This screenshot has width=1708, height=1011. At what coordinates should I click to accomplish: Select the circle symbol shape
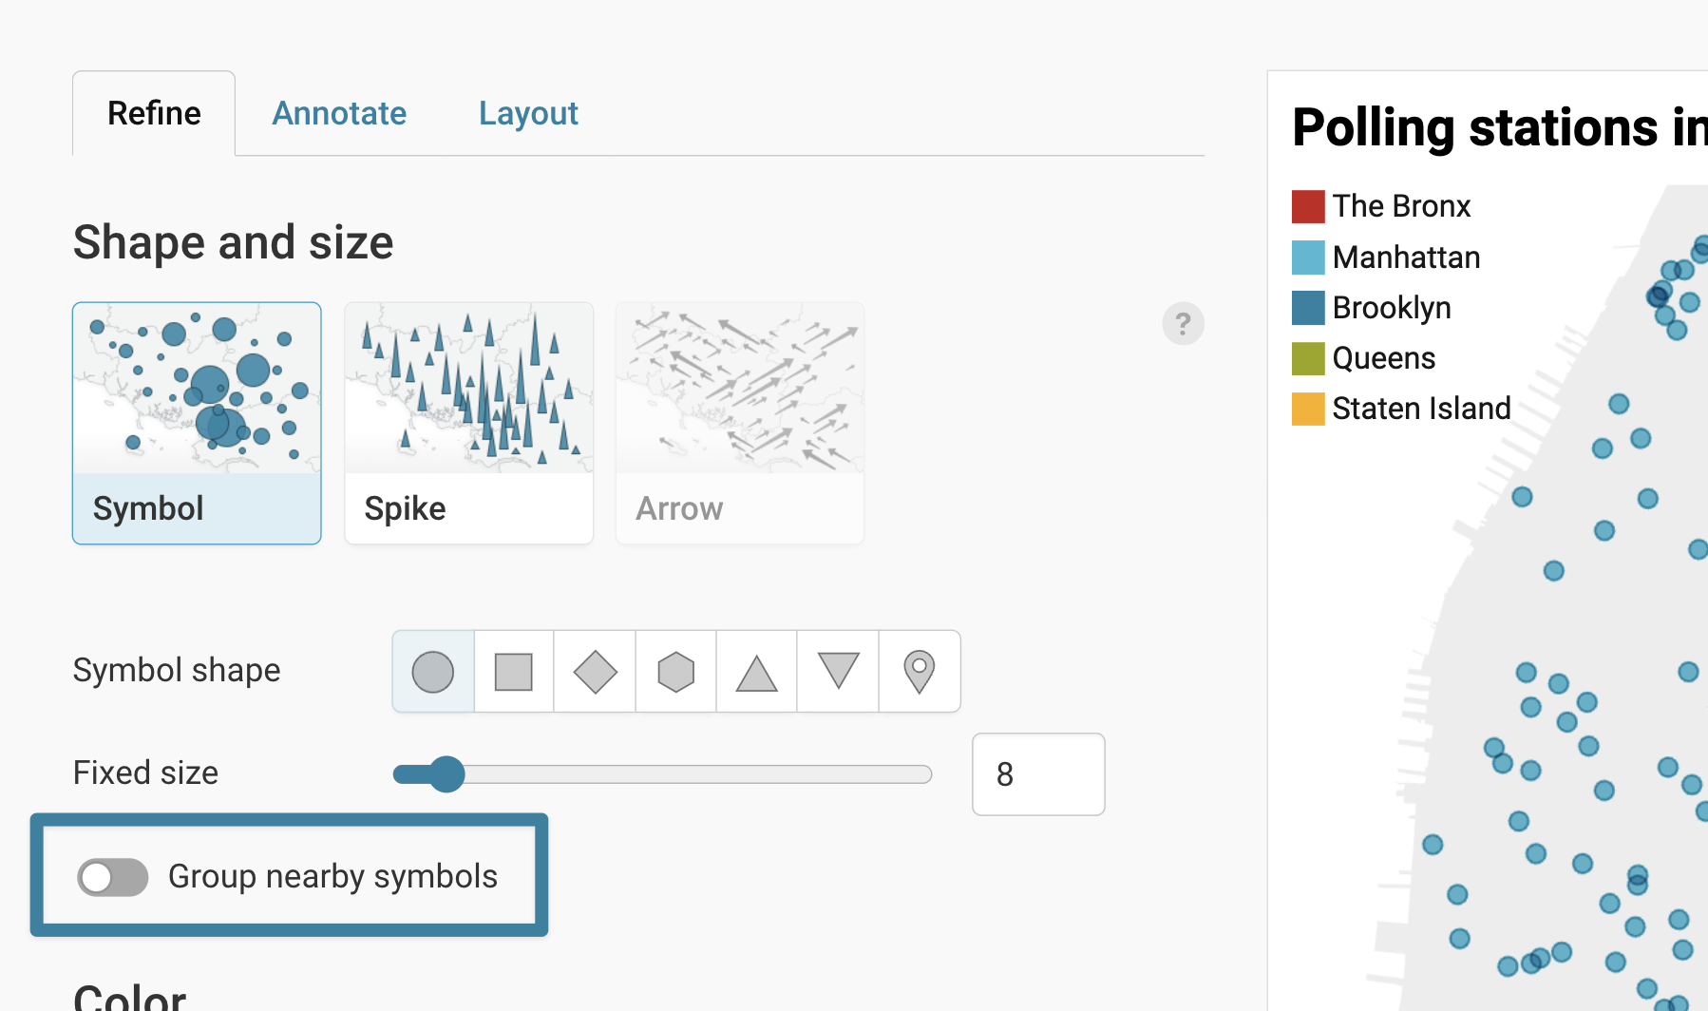[433, 672]
